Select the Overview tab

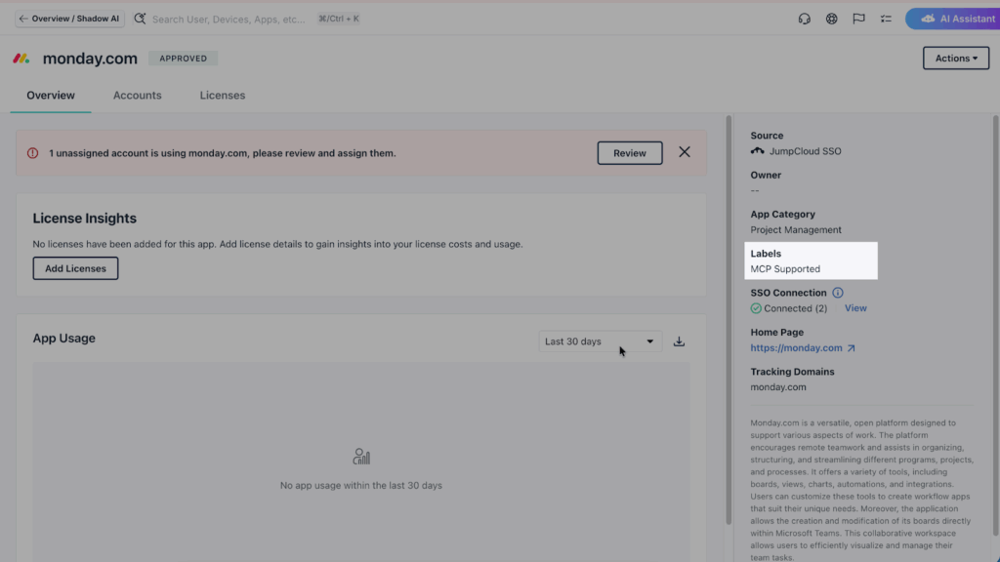pyautogui.click(x=51, y=96)
